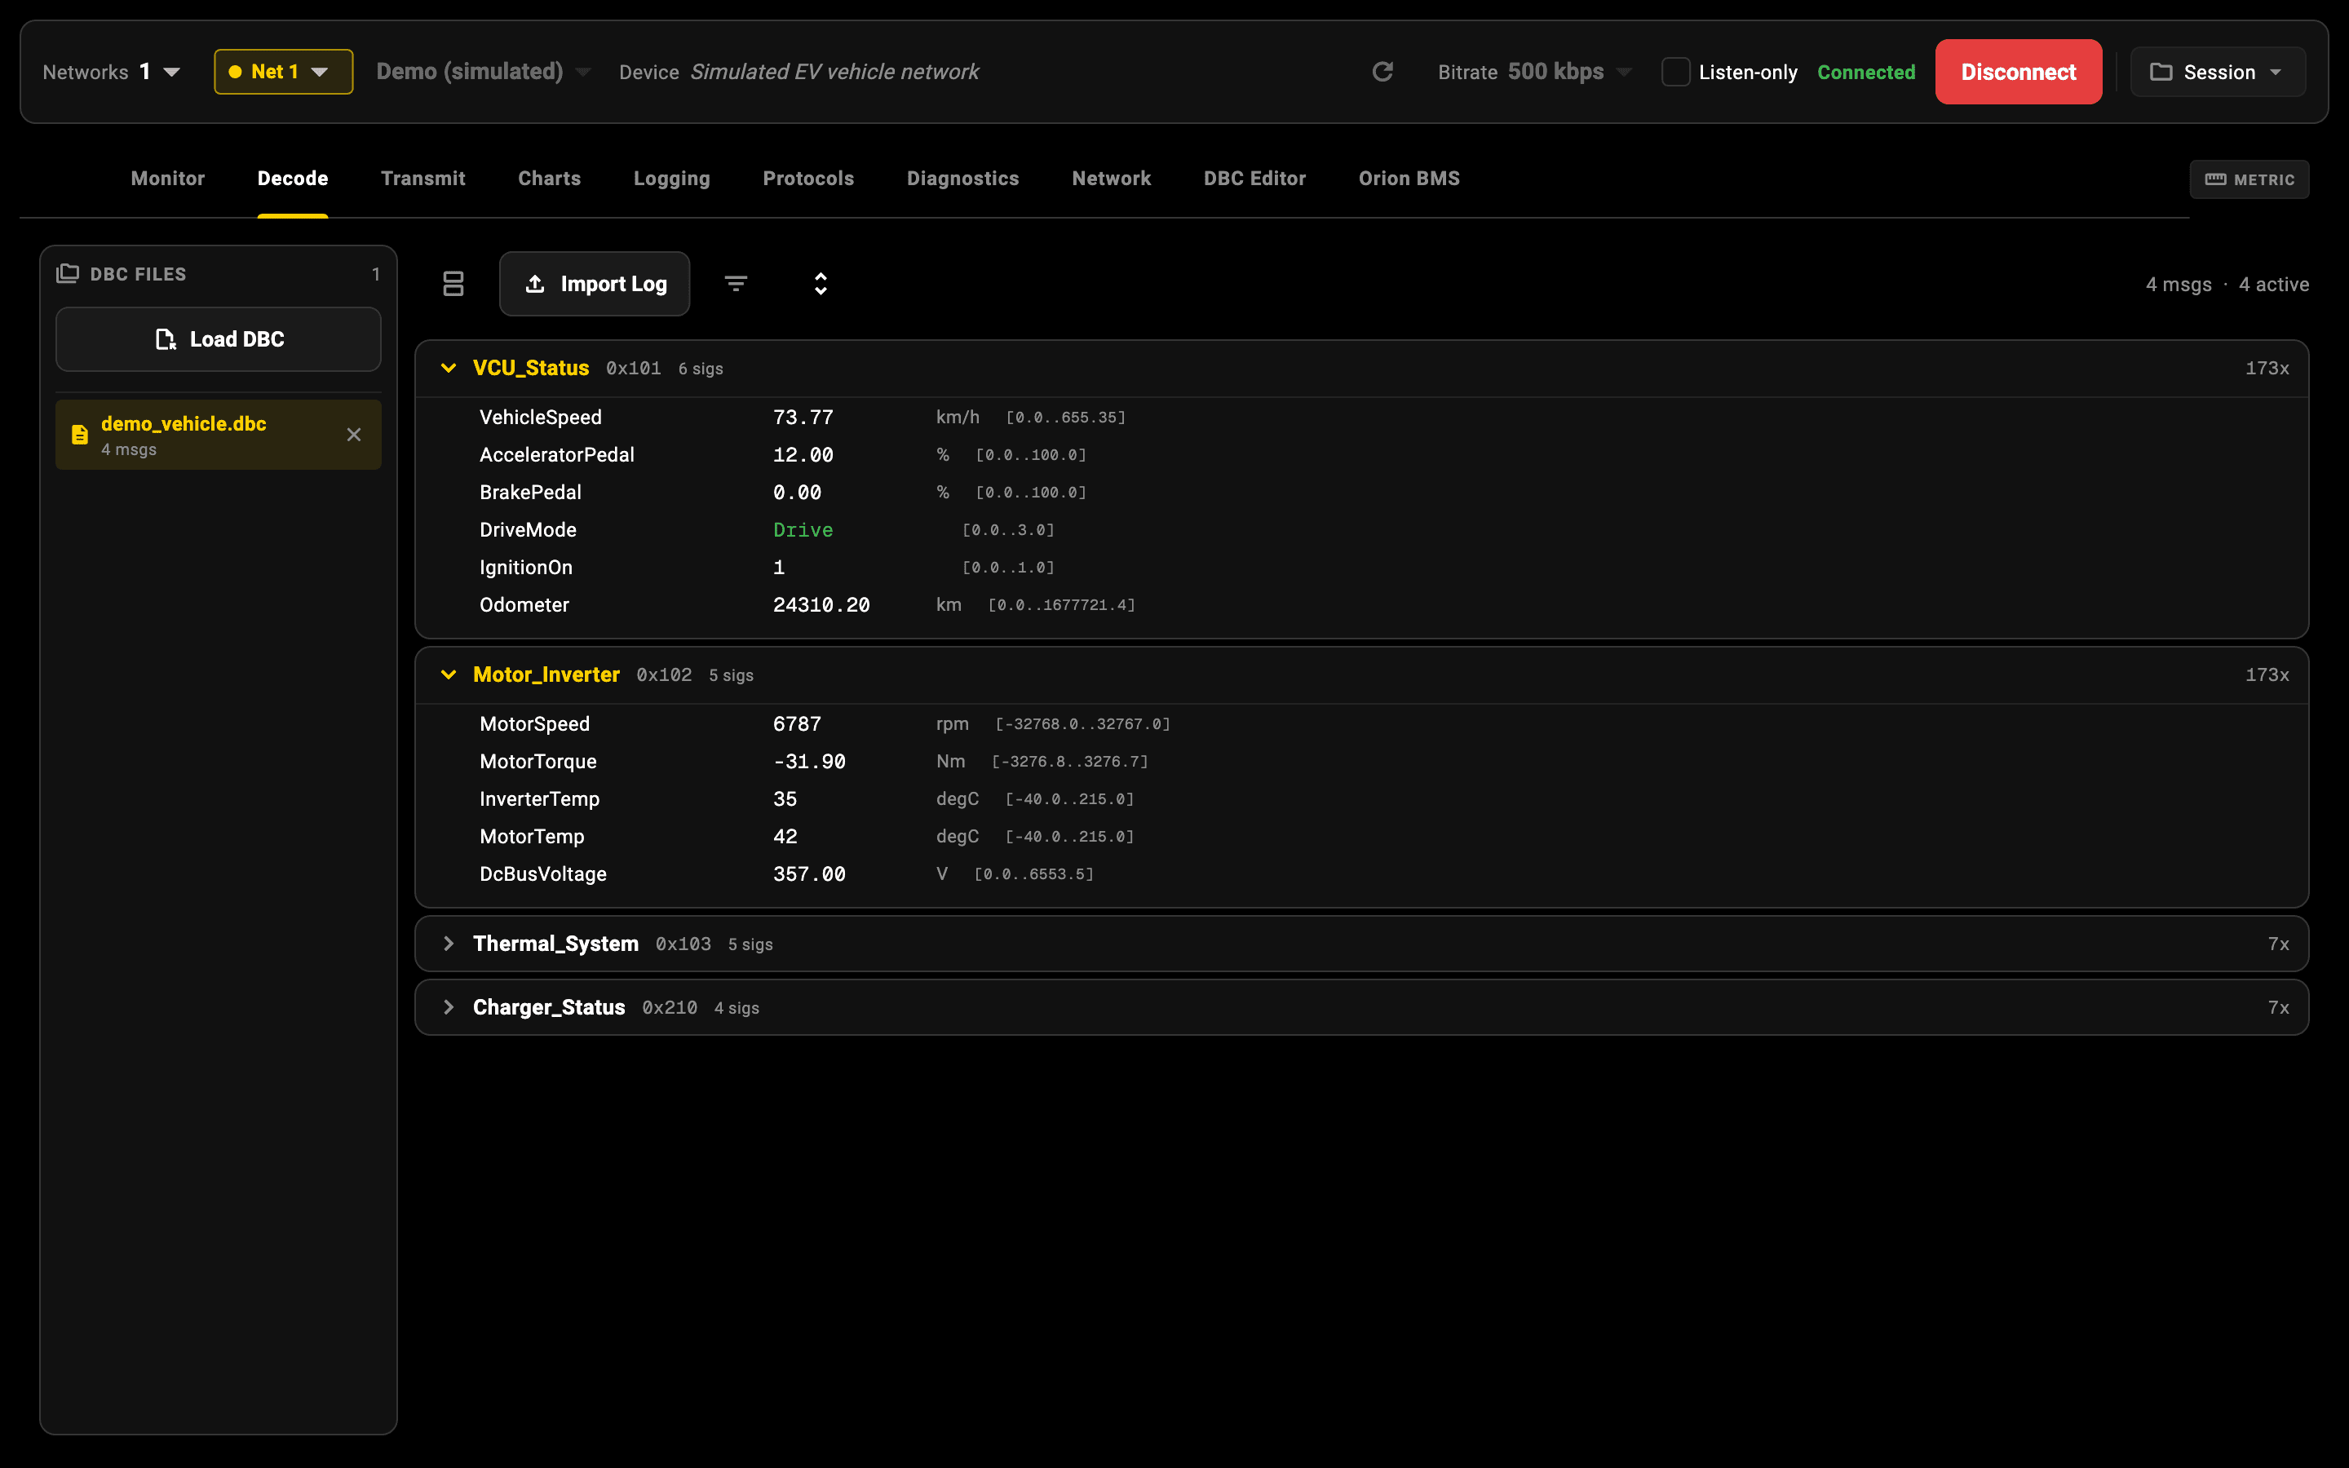Click the 4 active counter text
The width and height of the screenshot is (2349, 1468).
click(2273, 285)
